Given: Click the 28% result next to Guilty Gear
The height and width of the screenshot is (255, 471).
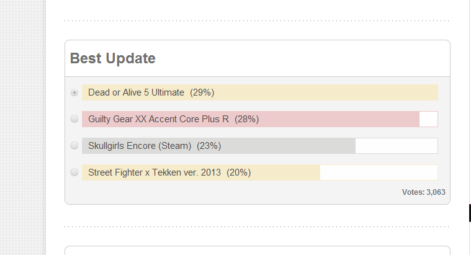Looking at the screenshot, I should (x=247, y=119).
